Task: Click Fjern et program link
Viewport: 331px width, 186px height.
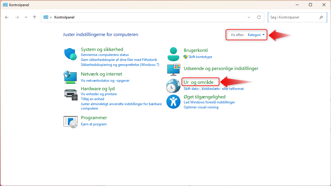Action: [x=94, y=124]
